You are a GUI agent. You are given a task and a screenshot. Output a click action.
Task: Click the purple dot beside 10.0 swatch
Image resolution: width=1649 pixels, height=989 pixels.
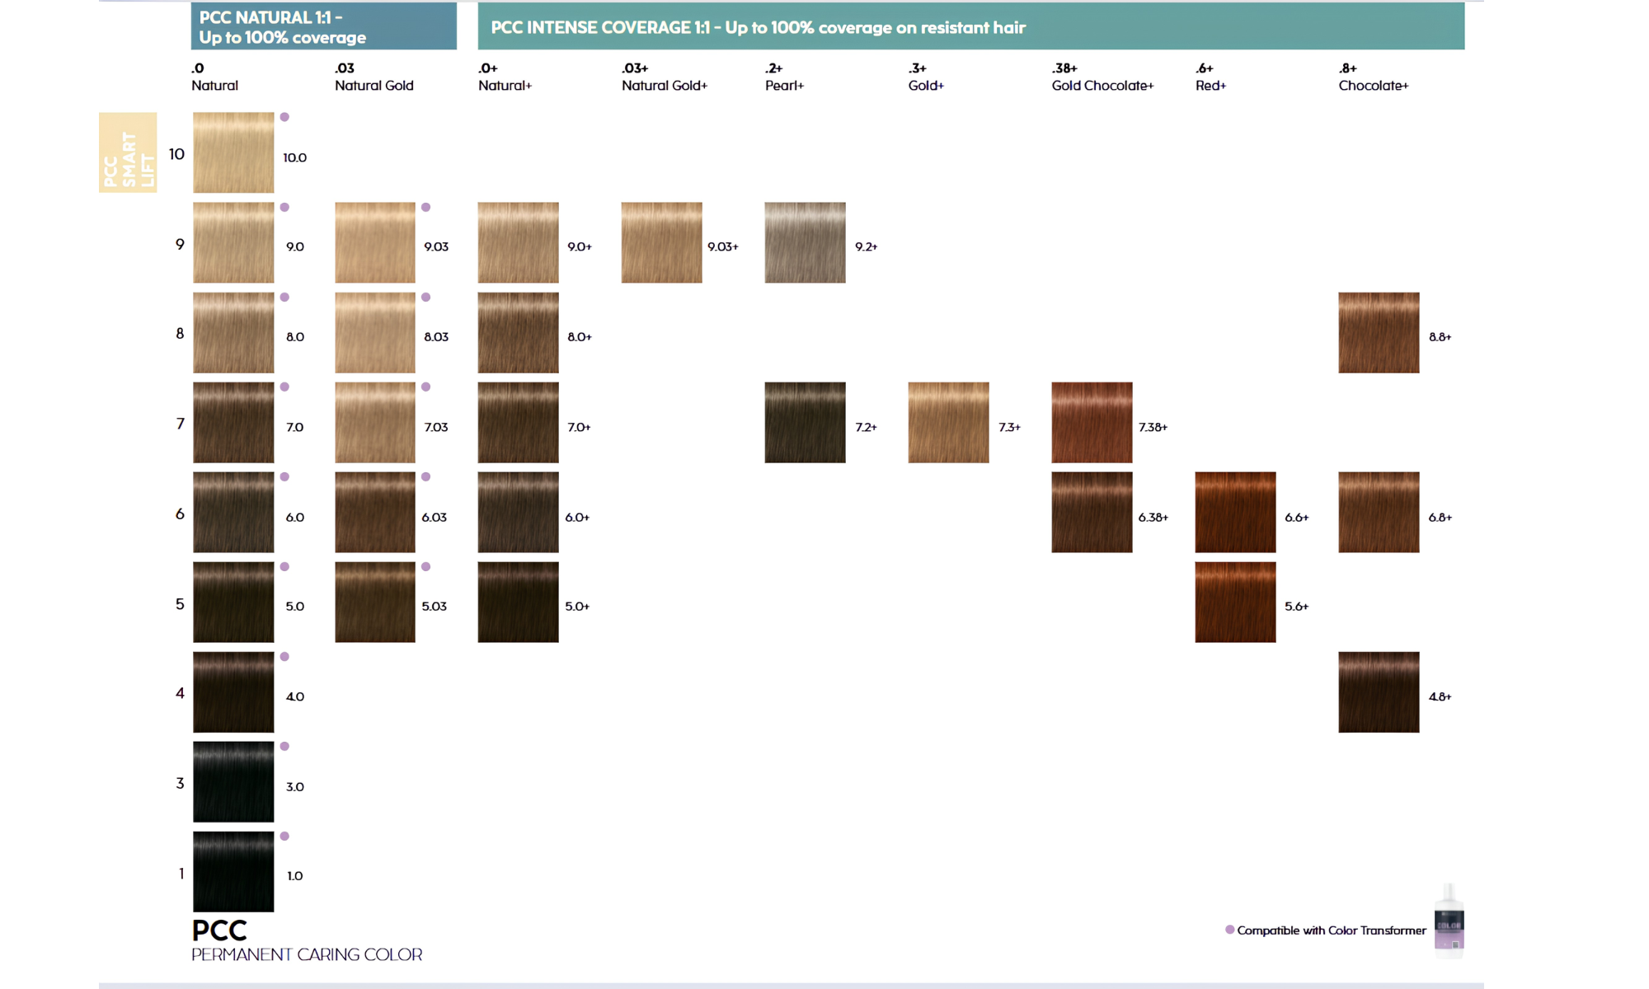284,117
